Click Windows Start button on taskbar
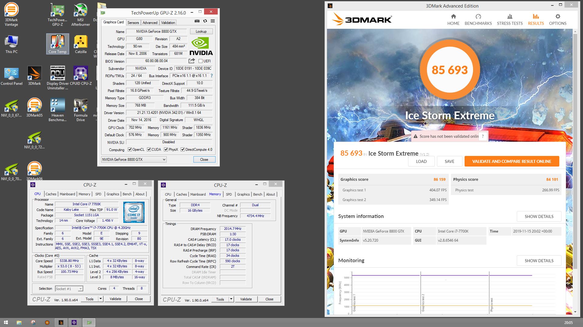Viewport: 583px width, 327px height. click(6, 323)
